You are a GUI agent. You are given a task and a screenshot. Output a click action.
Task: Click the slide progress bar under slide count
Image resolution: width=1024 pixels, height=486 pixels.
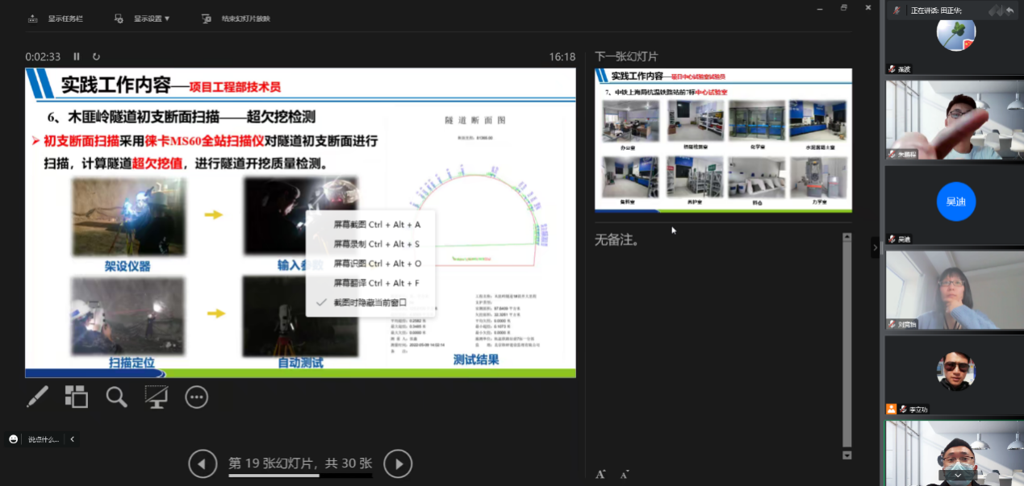(x=300, y=476)
